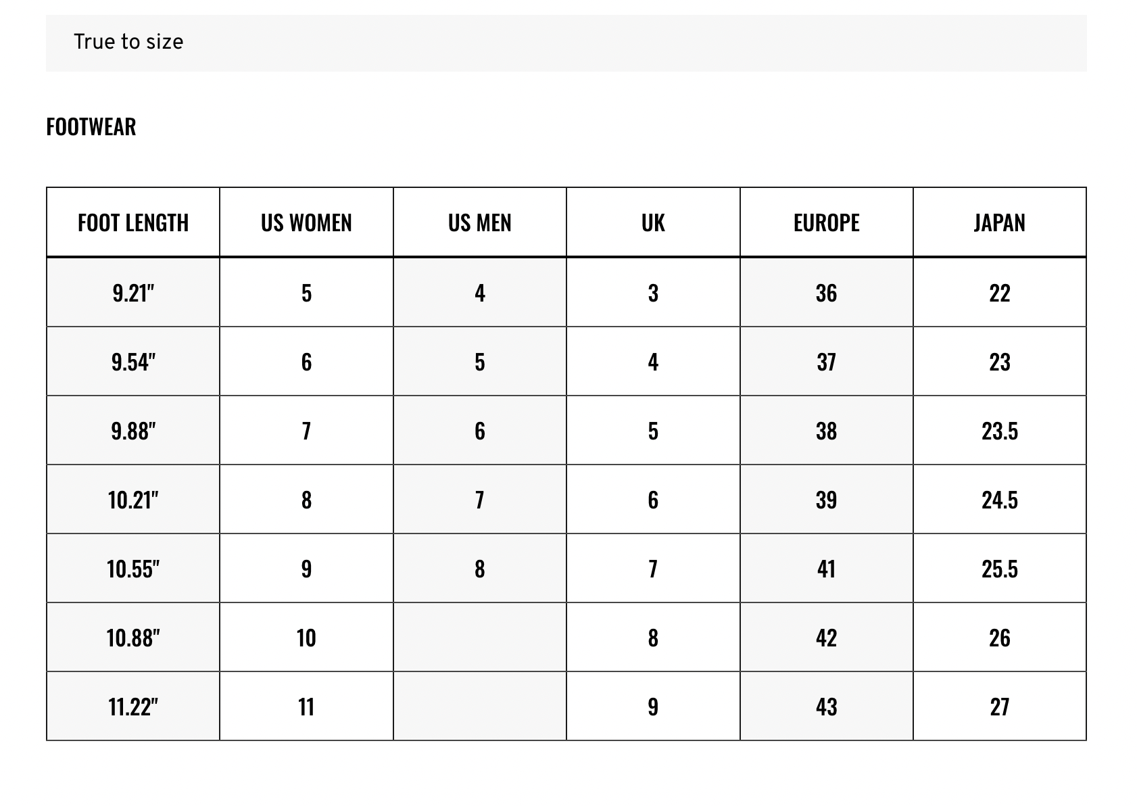Select the 9.54″ foot length cell
The image size is (1137, 806).
133,362
